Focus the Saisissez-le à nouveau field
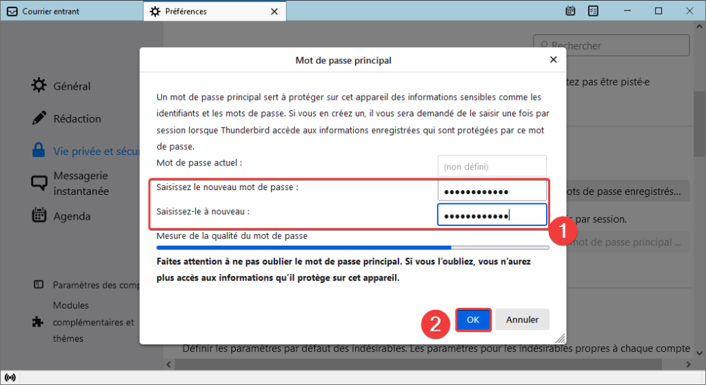The image size is (706, 385). coord(492,215)
